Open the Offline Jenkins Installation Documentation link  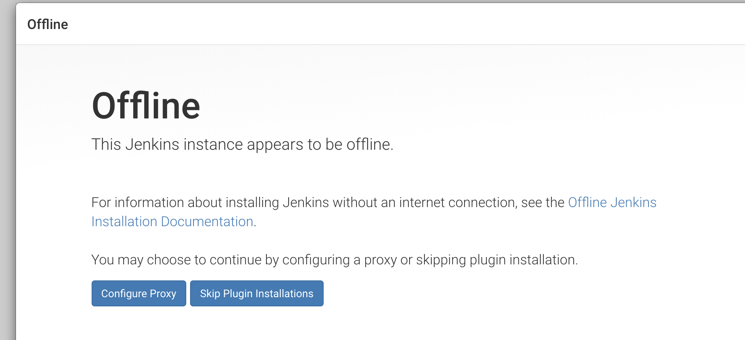tap(611, 202)
